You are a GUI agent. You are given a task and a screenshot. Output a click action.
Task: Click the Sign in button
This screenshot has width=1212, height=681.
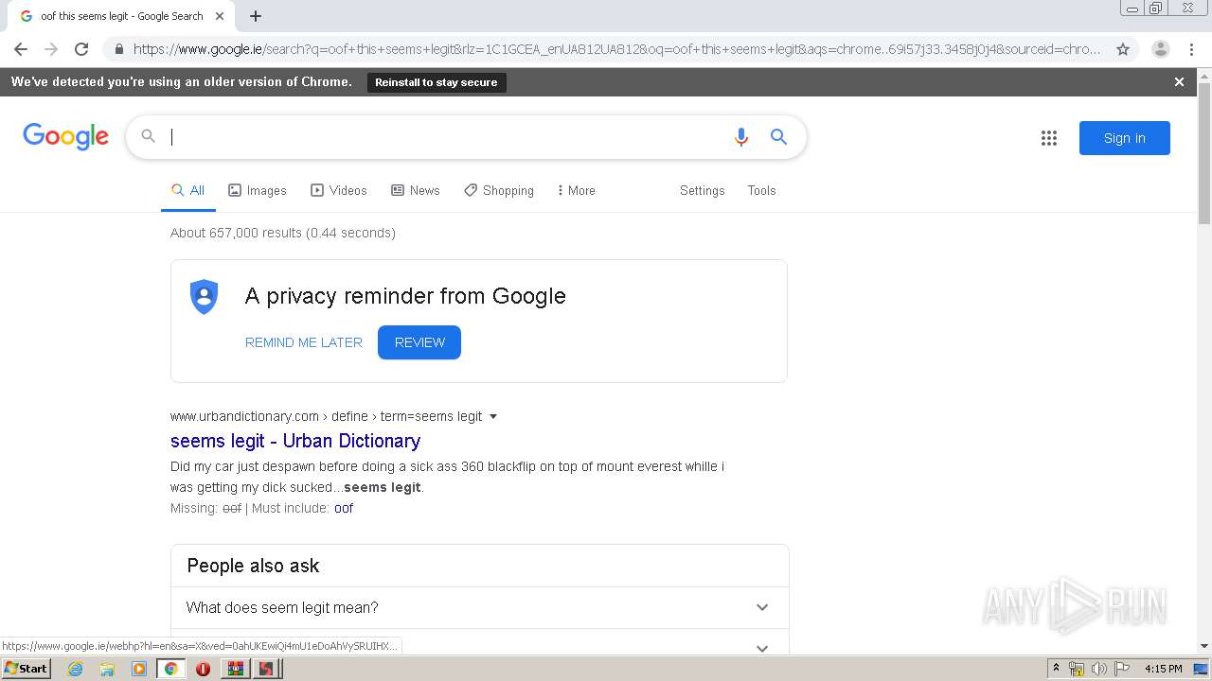[x=1125, y=138]
